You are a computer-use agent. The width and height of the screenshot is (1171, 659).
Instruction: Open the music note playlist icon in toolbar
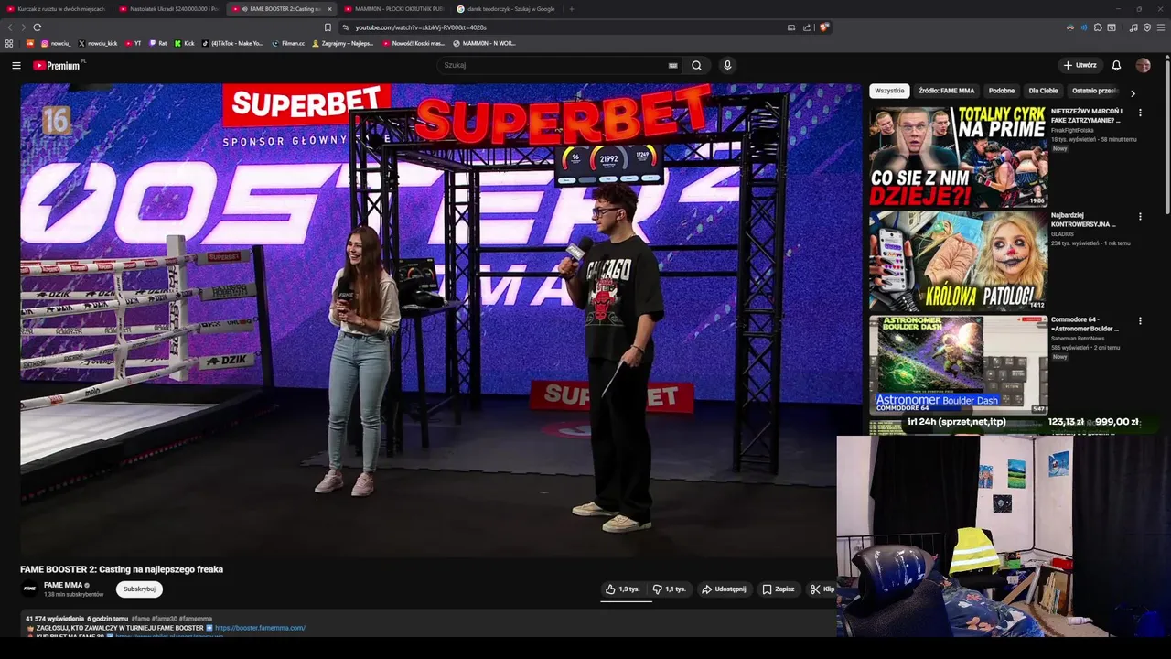point(1133,27)
